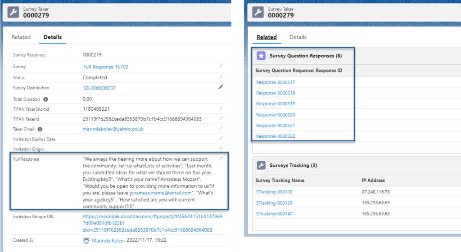Click record number 0000279 in right header
The image size is (461, 252).
pos(280,15)
